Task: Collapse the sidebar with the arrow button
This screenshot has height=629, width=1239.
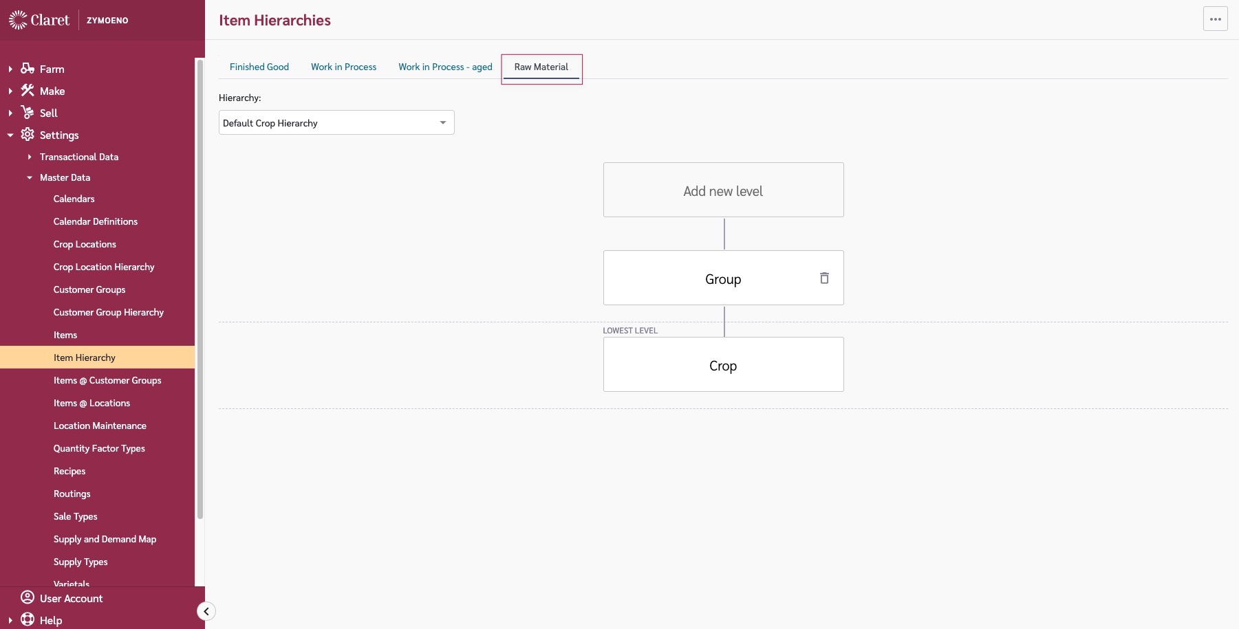Action: (x=206, y=611)
